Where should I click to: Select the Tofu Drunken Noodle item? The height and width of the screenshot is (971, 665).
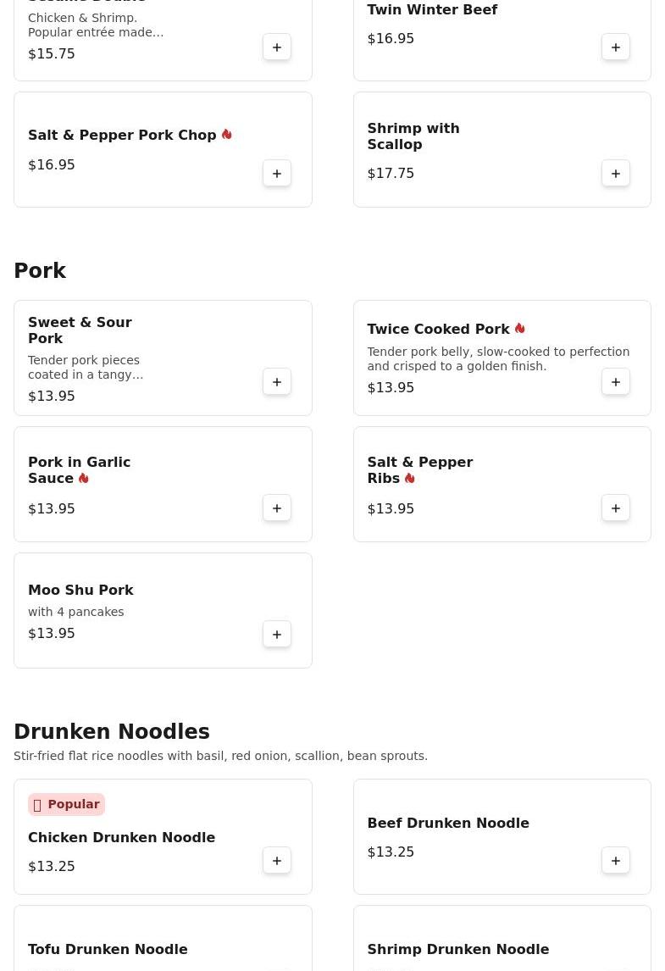click(x=108, y=950)
